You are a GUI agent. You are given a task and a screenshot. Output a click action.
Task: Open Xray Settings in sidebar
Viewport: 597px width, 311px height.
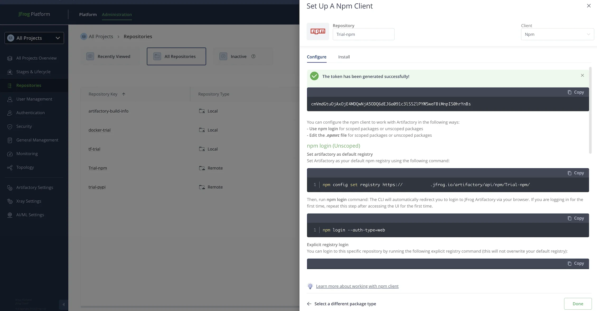click(29, 201)
